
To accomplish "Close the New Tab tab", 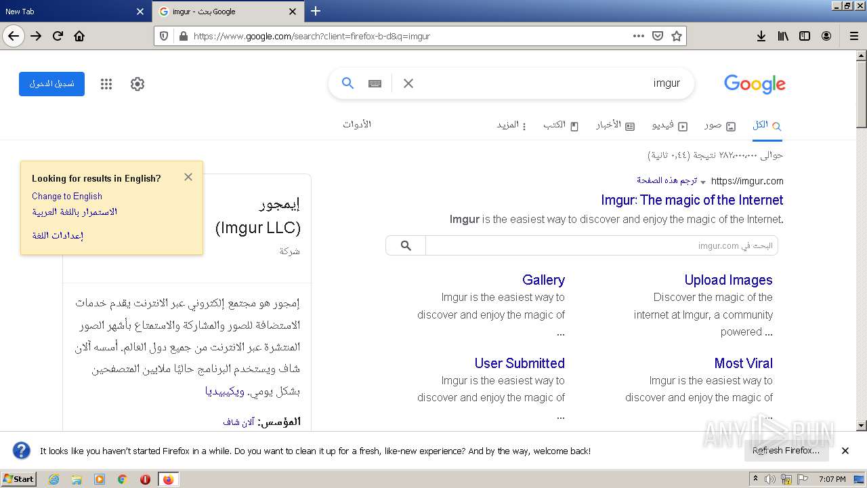I will click(x=140, y=12).
